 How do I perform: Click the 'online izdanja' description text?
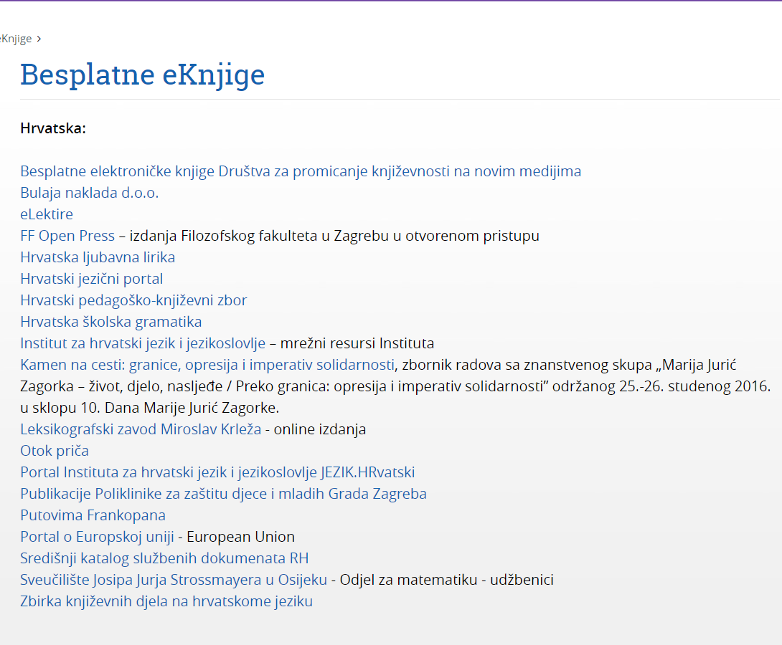[320, 429]
